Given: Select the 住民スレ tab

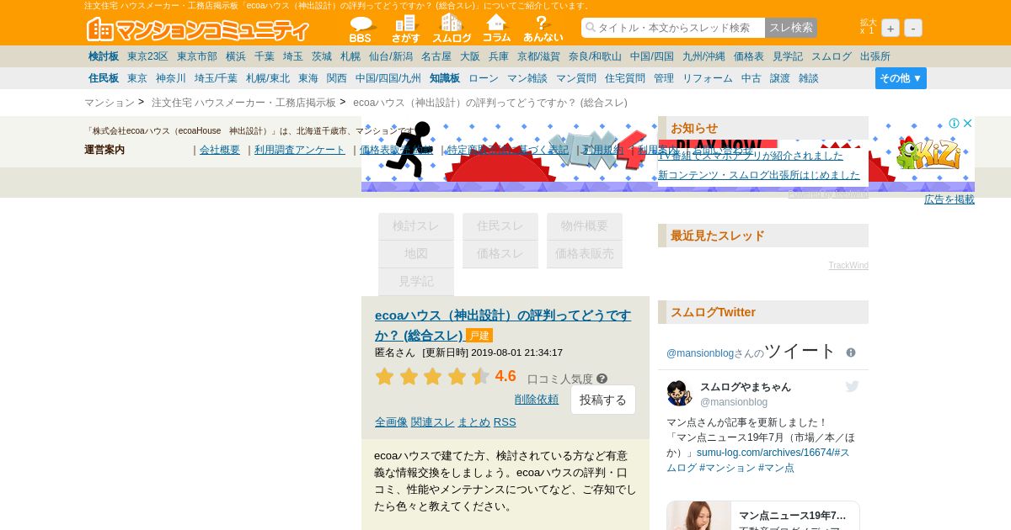Looking at the screenshot, I should pos(500,225).
